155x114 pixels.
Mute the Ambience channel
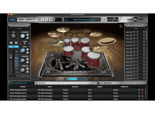coord(28,71)
